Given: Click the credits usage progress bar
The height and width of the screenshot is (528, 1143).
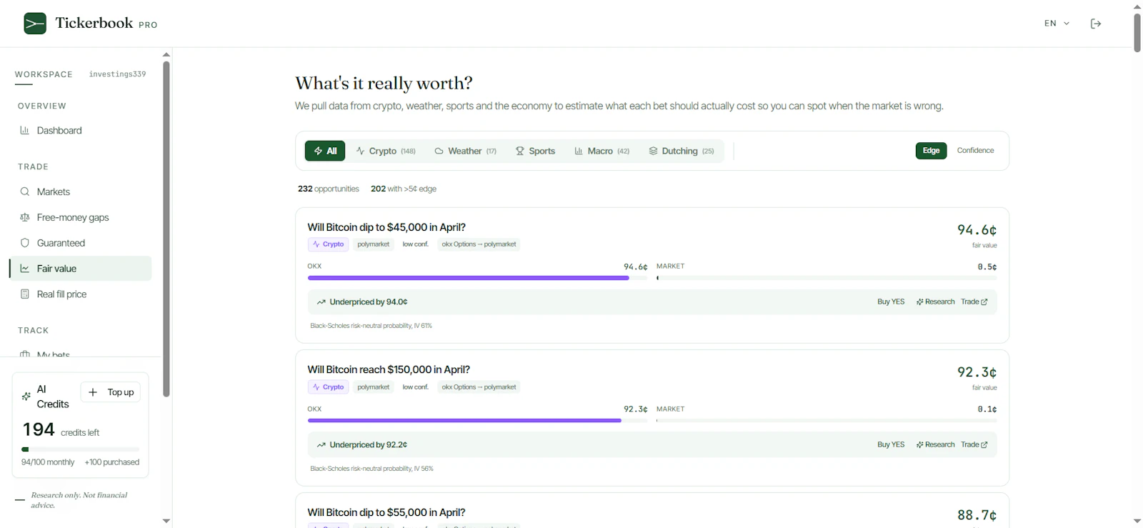Looking at the screenshot, I should (x=80, y=449).
